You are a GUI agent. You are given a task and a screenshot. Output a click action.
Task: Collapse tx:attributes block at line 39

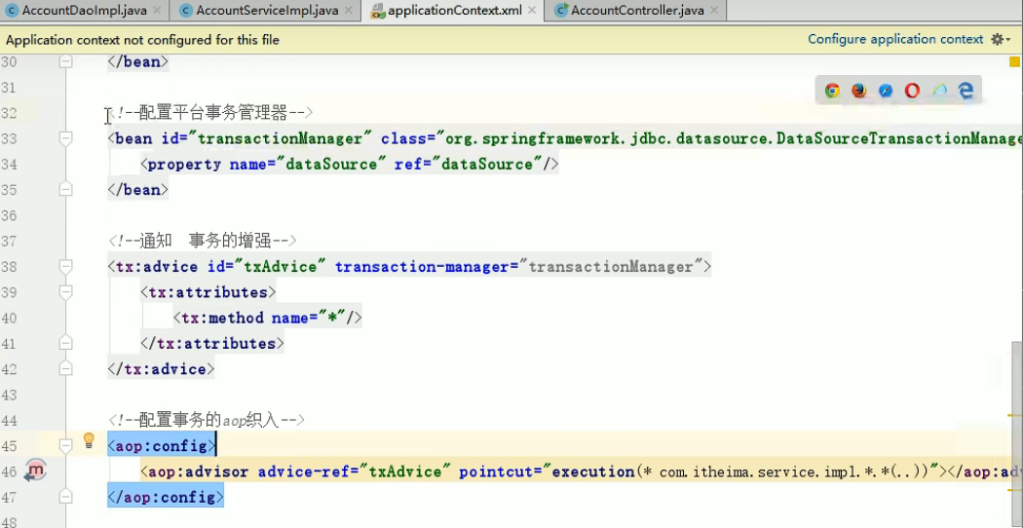click(x=65, y=291)
